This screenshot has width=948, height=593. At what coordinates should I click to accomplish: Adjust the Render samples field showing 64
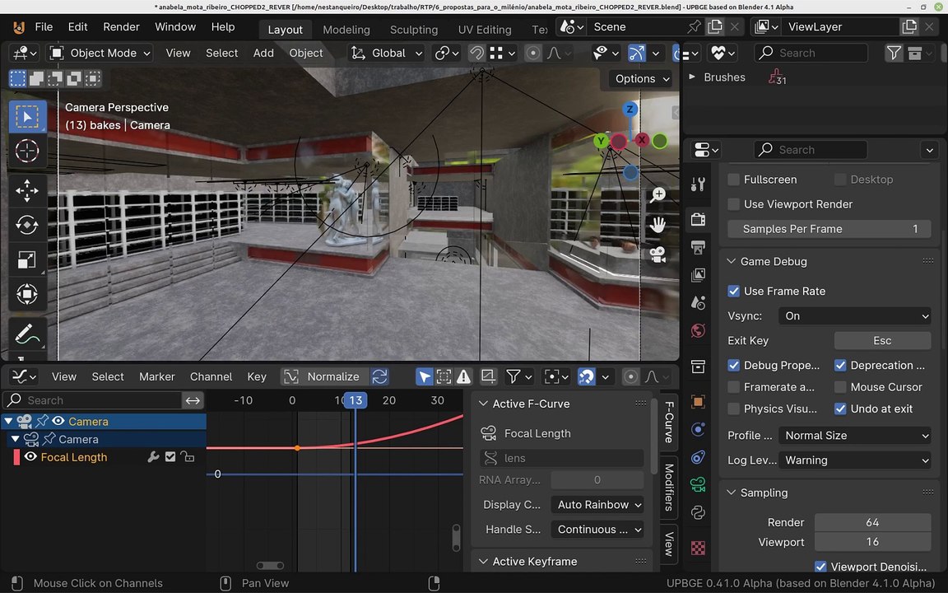pos(872,522)
